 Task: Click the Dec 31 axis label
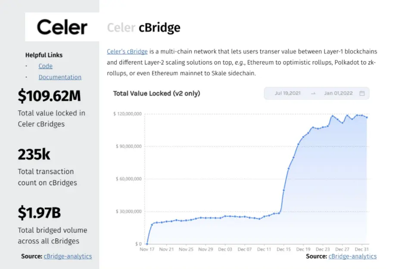[x=361, y=249]
